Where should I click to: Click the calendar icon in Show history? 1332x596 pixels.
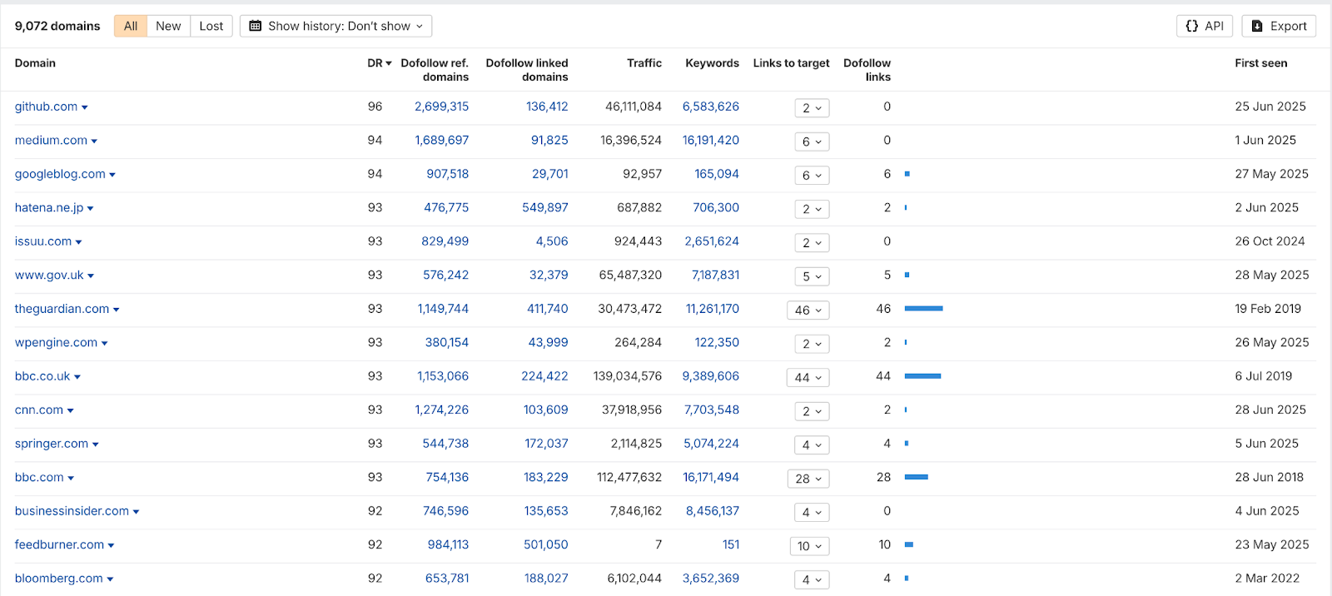tap(256, 26)
